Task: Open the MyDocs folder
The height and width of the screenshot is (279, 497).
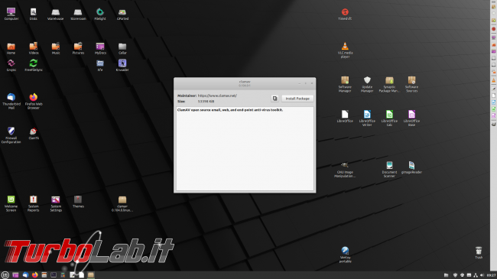Action: (x=100, y=48)
